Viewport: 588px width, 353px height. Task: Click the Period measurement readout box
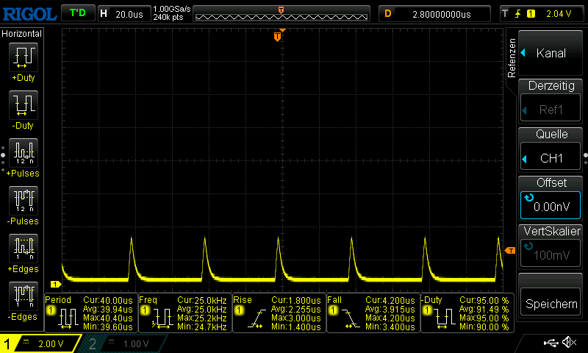point(90,314)
